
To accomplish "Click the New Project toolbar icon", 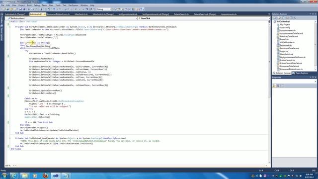I will (4, 9).
